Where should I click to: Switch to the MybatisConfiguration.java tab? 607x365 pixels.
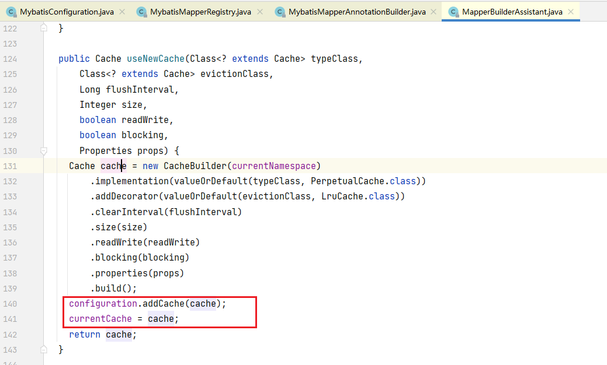67,12
